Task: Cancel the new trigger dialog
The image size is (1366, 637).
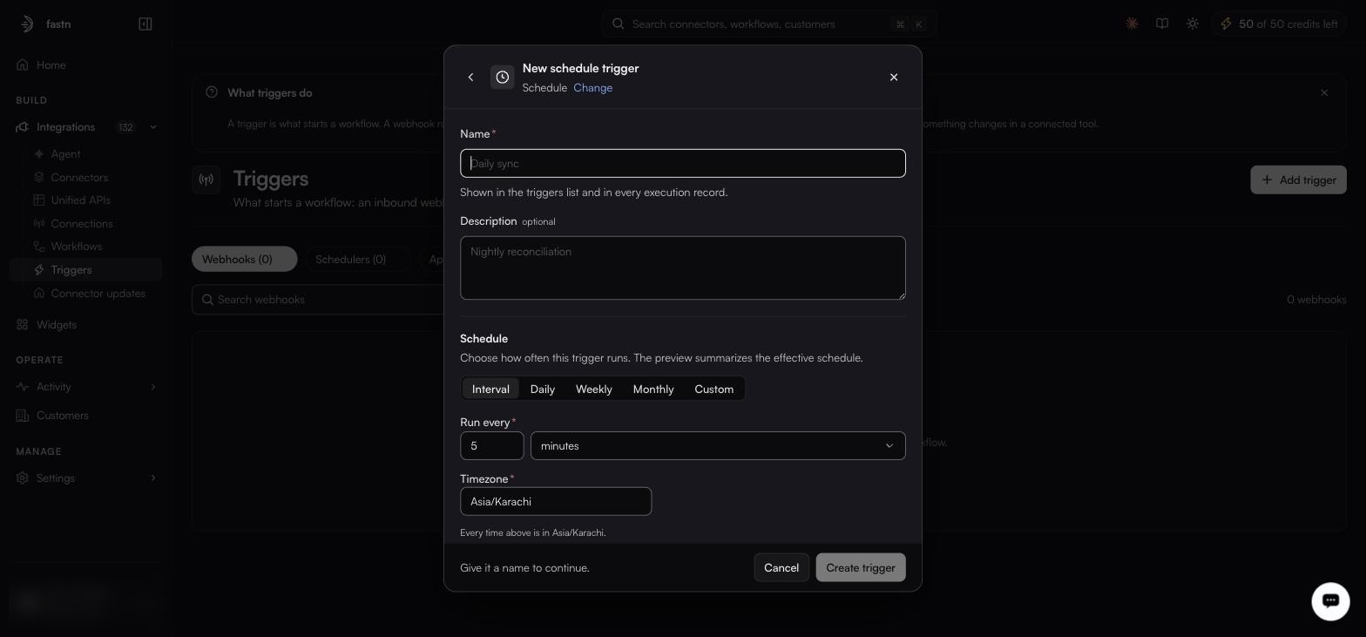Action: tap(781, 568)
